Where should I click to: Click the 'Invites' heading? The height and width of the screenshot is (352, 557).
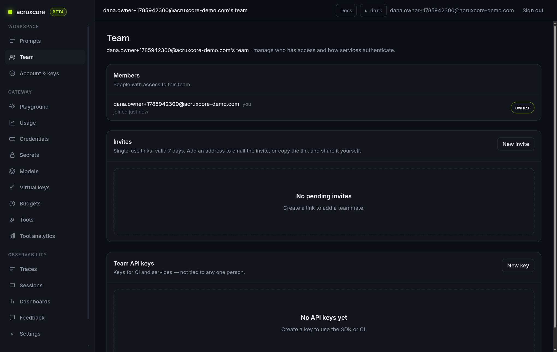(x=122, y=142)
